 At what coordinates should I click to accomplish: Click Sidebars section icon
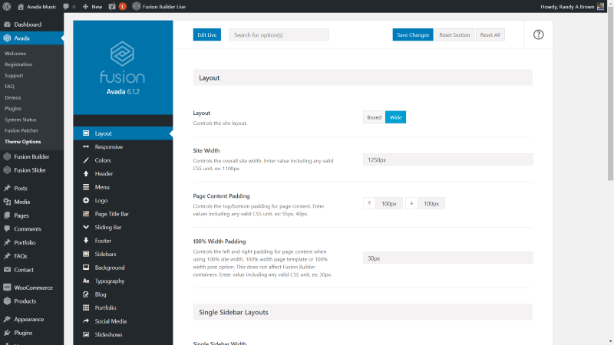point(86,254)
